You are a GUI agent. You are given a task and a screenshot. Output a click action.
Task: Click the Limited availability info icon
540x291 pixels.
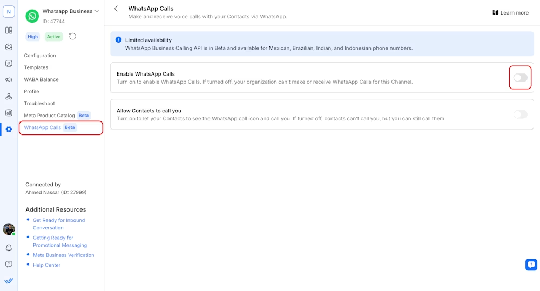[x=118, y=39]
